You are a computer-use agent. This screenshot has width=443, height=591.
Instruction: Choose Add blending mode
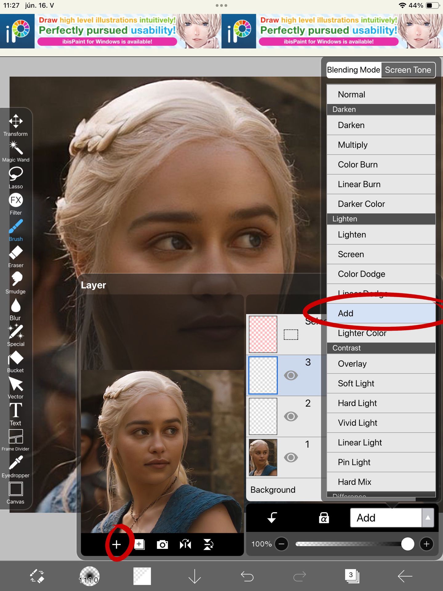(381, 313)
